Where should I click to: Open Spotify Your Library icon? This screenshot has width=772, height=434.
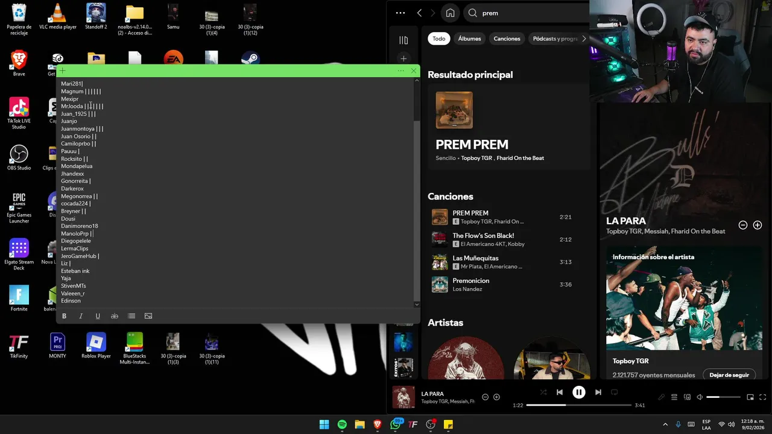pyautogui.click(x=403, y=40)
